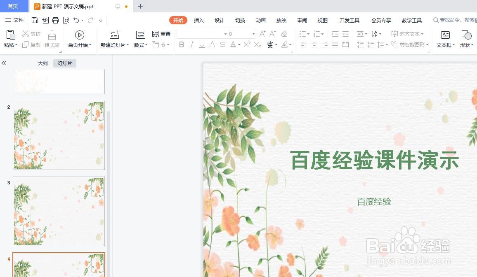Viewport: 477px width, 277px height.
Task: Click the Paste clipboard icon
Action: 11,35
